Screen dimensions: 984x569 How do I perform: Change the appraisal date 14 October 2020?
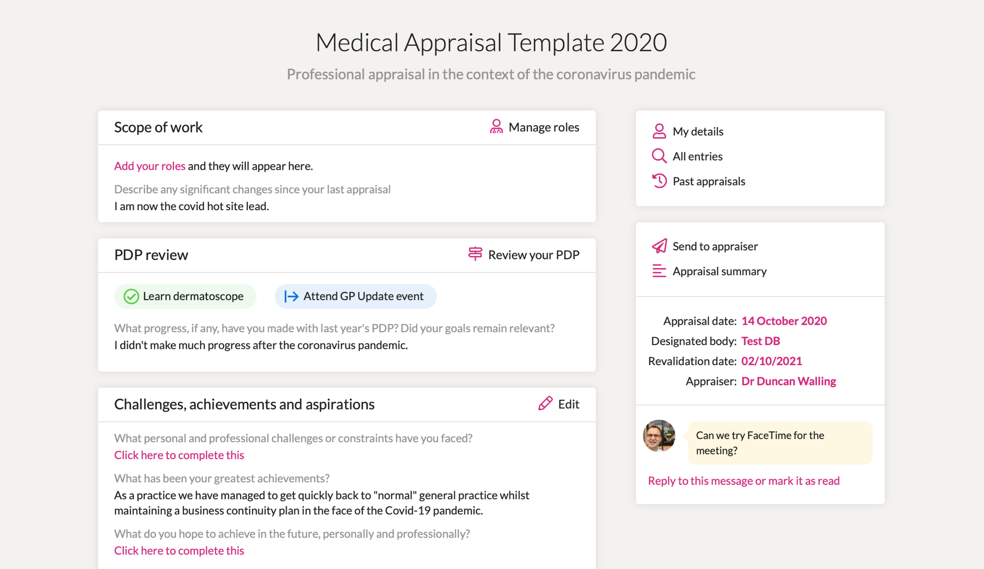click(784, 321)
